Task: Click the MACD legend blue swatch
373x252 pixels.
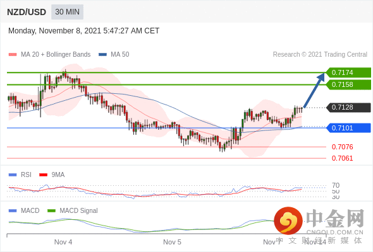Action: [13, 211]
